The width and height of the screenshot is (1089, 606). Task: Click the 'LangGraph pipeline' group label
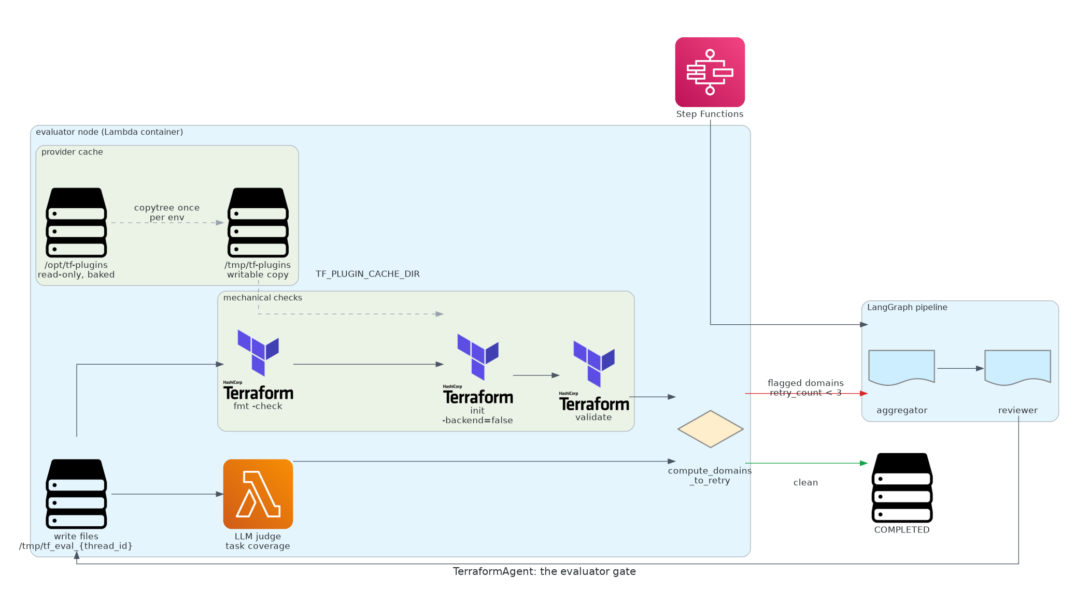pyautogui.click(x=907, y=307)
